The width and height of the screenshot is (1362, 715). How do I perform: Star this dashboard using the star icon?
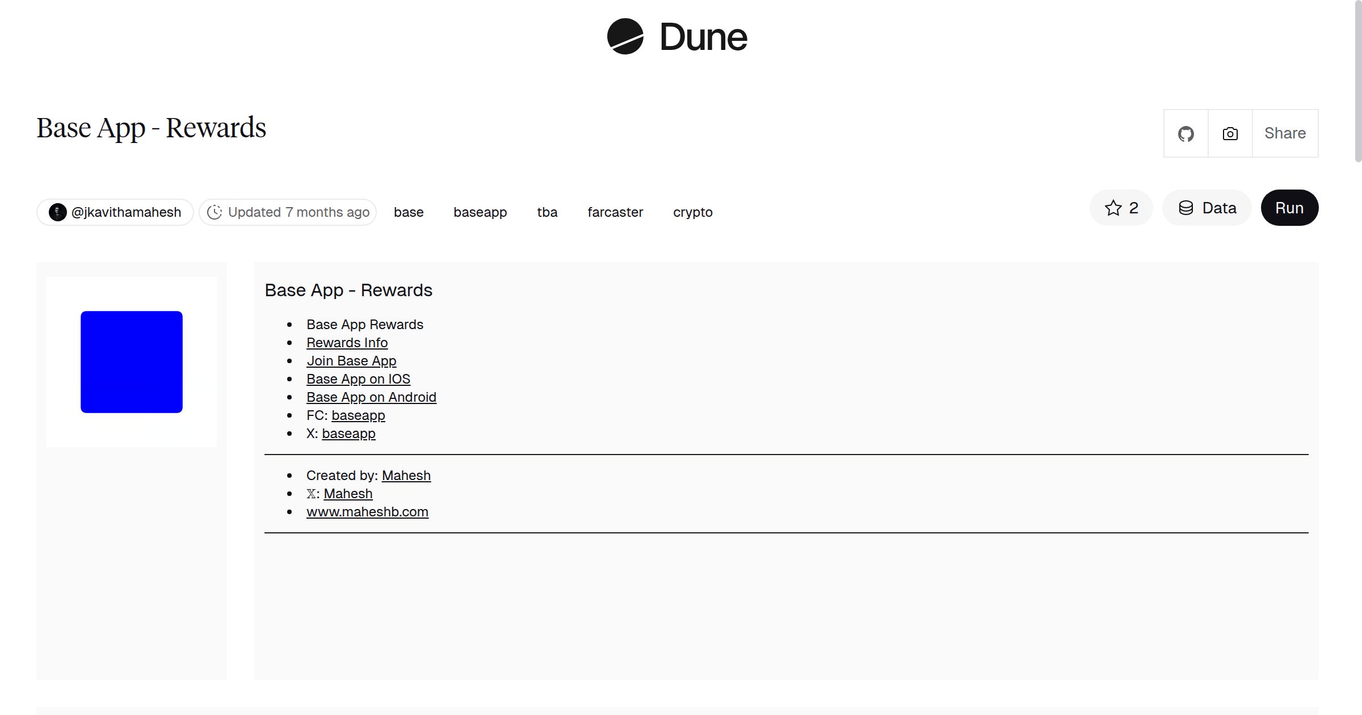(1113, 208)
